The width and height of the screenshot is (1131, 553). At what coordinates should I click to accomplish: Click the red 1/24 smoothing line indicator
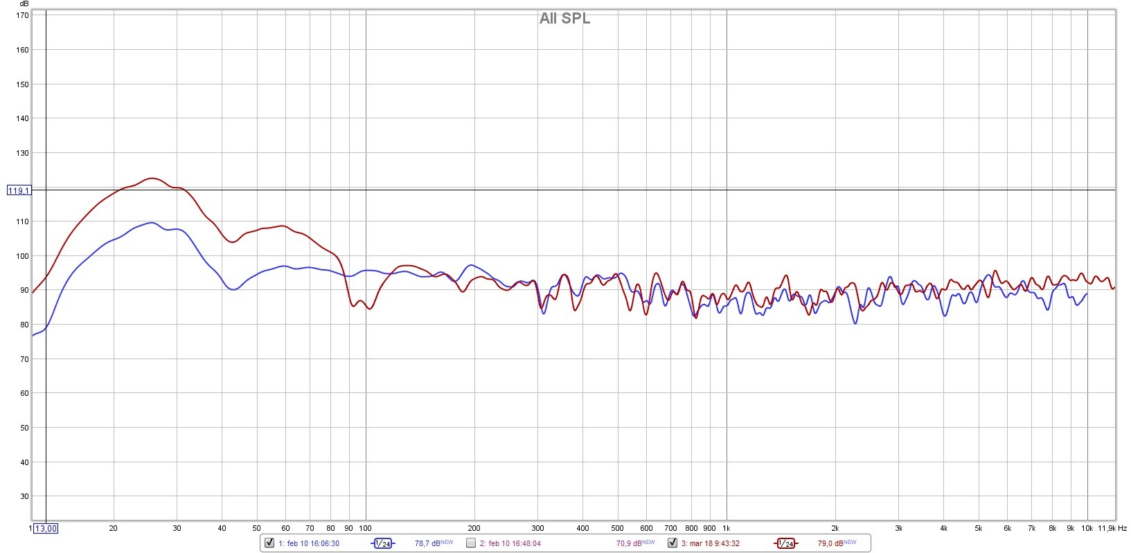click(785, 543)
